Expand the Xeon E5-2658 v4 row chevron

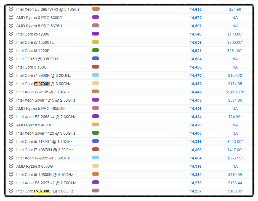coord(11,117)
